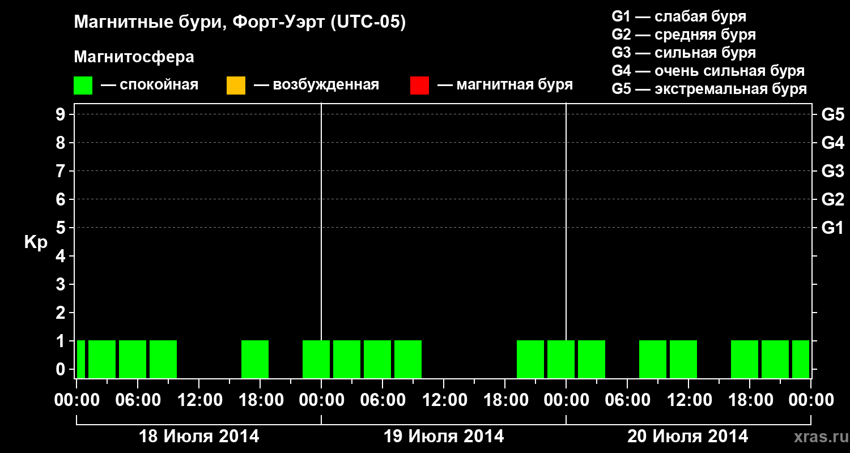The image size is (850, 453).
Task: Click the '— спокойная' legend label
Action: coord(150,85)
